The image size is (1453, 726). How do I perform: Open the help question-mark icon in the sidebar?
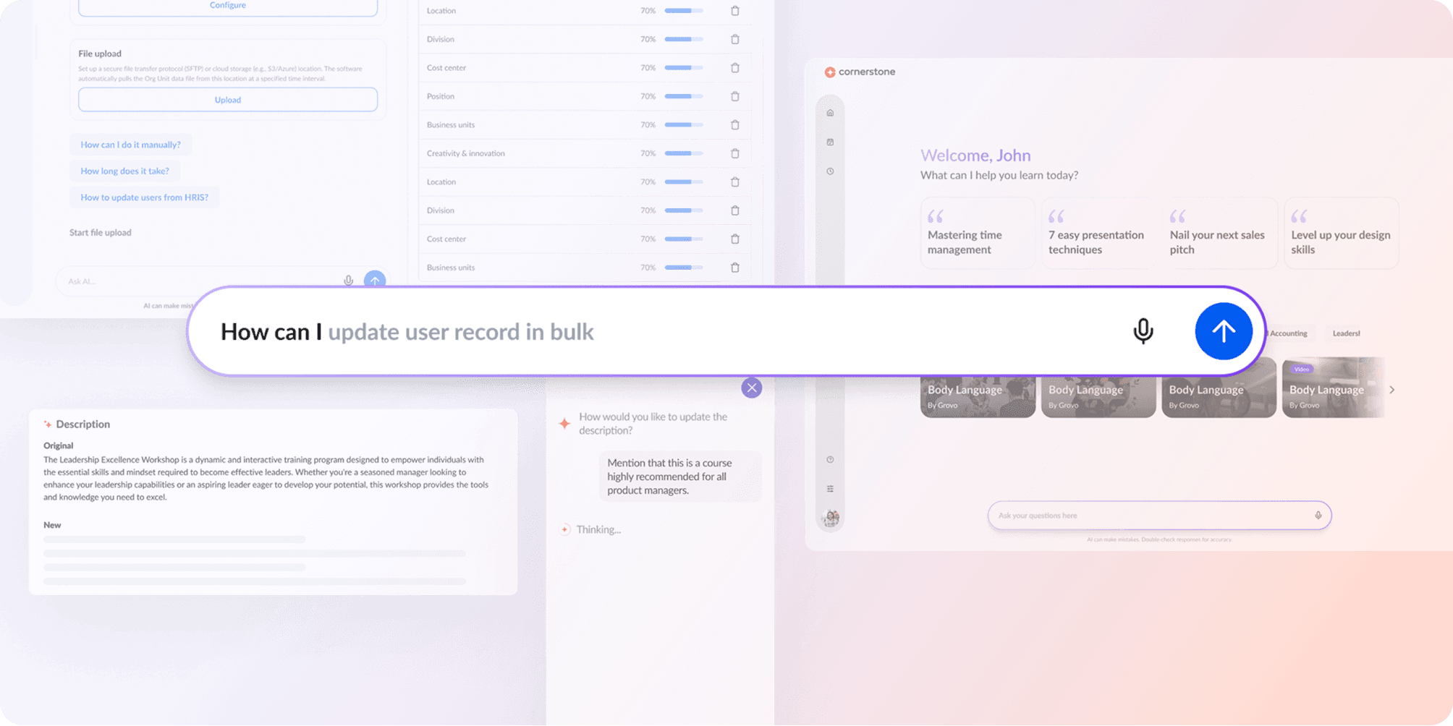(830, 459)
